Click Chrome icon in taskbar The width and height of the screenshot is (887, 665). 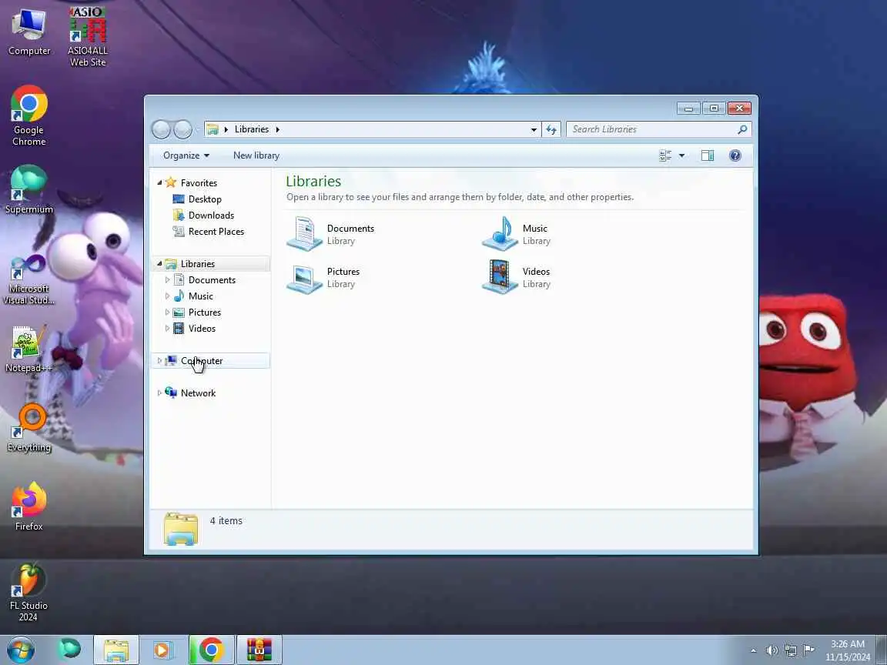(x=211, y=650)
